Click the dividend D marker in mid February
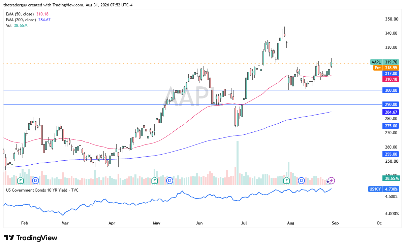 [x=35, y=181]
